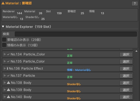Click the Renderer count value 144
The height and width of the screenshot is (101, 140).
[19, 13]
